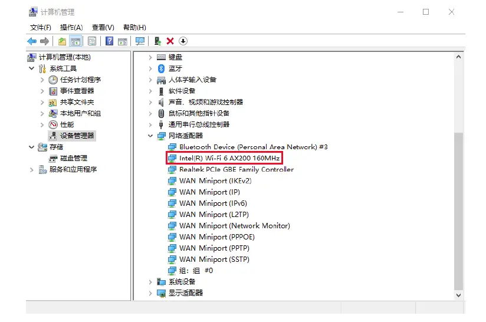Click the 系统设备 folder icon

coord(161,282)
